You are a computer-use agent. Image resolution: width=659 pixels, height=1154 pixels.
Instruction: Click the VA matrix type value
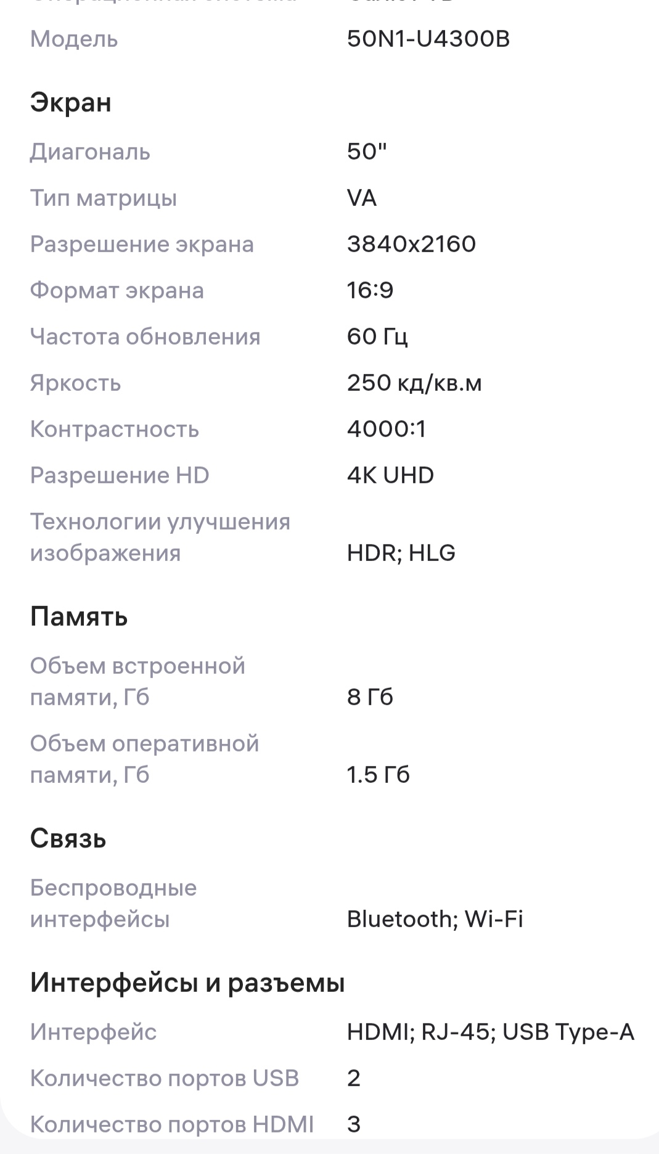click(362, 198)
